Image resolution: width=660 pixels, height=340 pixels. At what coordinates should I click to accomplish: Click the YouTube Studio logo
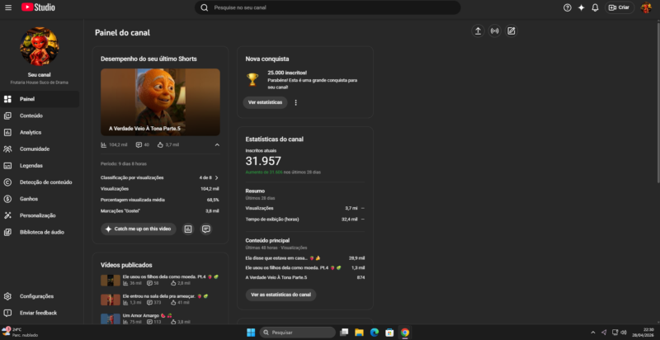(x=38, y=7)
